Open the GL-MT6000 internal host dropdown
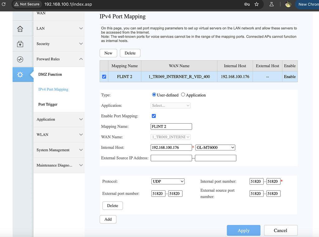319x237 pixels. pyautogui.click(x=215, y=147)
